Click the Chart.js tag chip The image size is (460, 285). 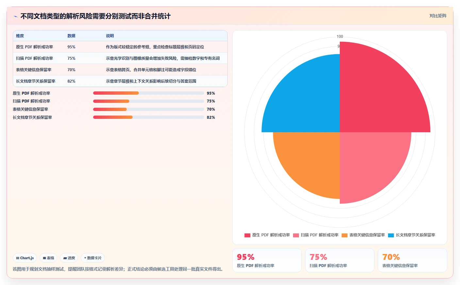25,258
